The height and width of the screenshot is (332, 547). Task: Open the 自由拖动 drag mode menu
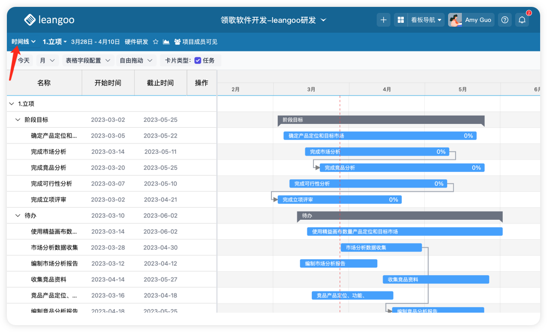tap(136, 61)
